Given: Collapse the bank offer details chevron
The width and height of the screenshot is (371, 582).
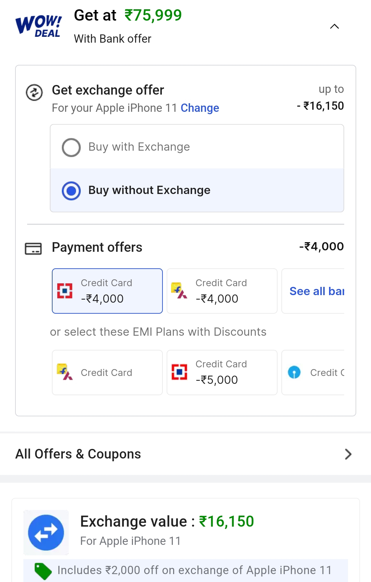Looking at the screenshot, I should [x=334, y=26].
